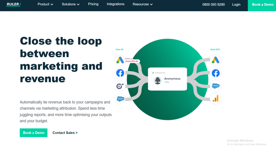This screenshot has width=276, height=152.
Task: Click Google Ads icon under Data OUT
Action: pyautogui.click(x=216, y=60)
